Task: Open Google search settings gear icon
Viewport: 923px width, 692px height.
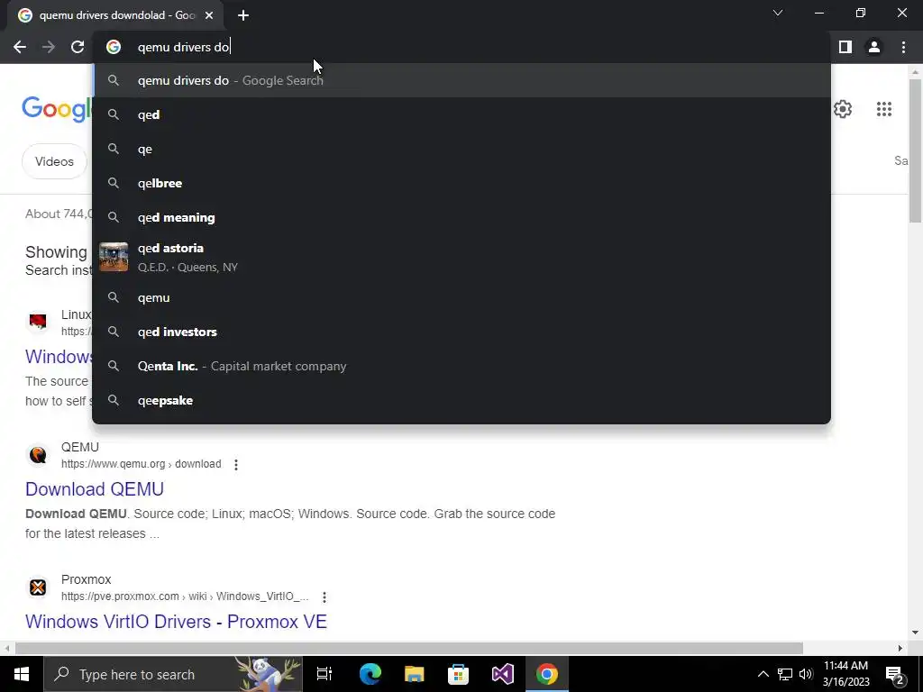Action: pyautogui.click(x=843, y=109)
